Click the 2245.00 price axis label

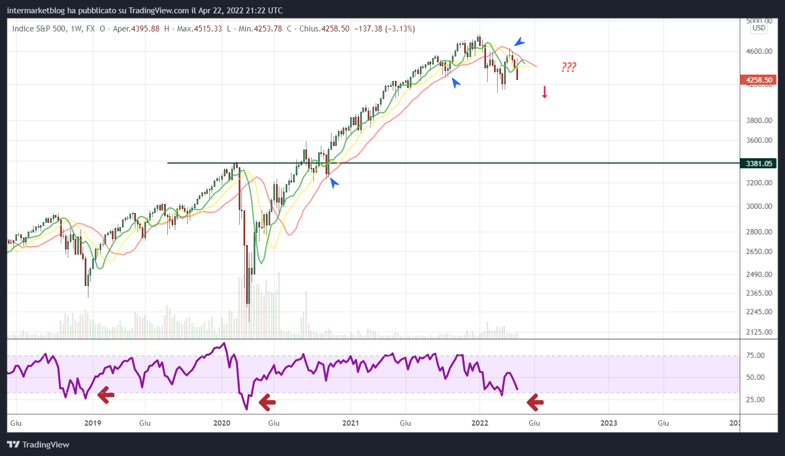point(759,312)
